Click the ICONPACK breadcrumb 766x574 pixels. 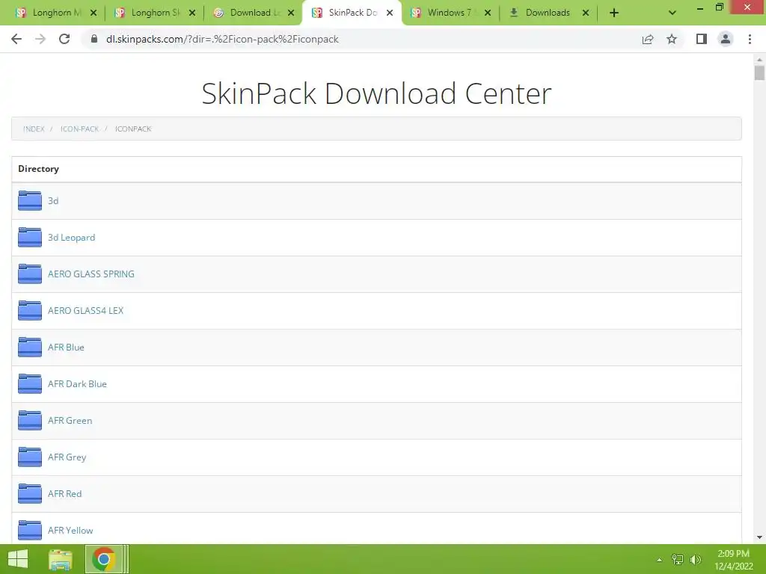pyautogui.click(x=133, y=129)
